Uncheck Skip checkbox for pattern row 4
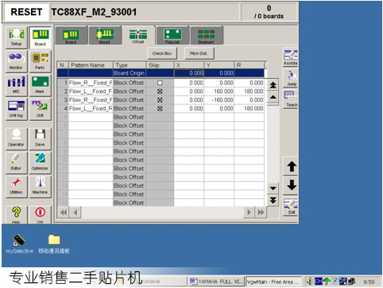 160,108
